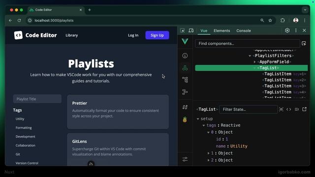
Task: Expand the AppFormField tree node
Action: [254, 62]
